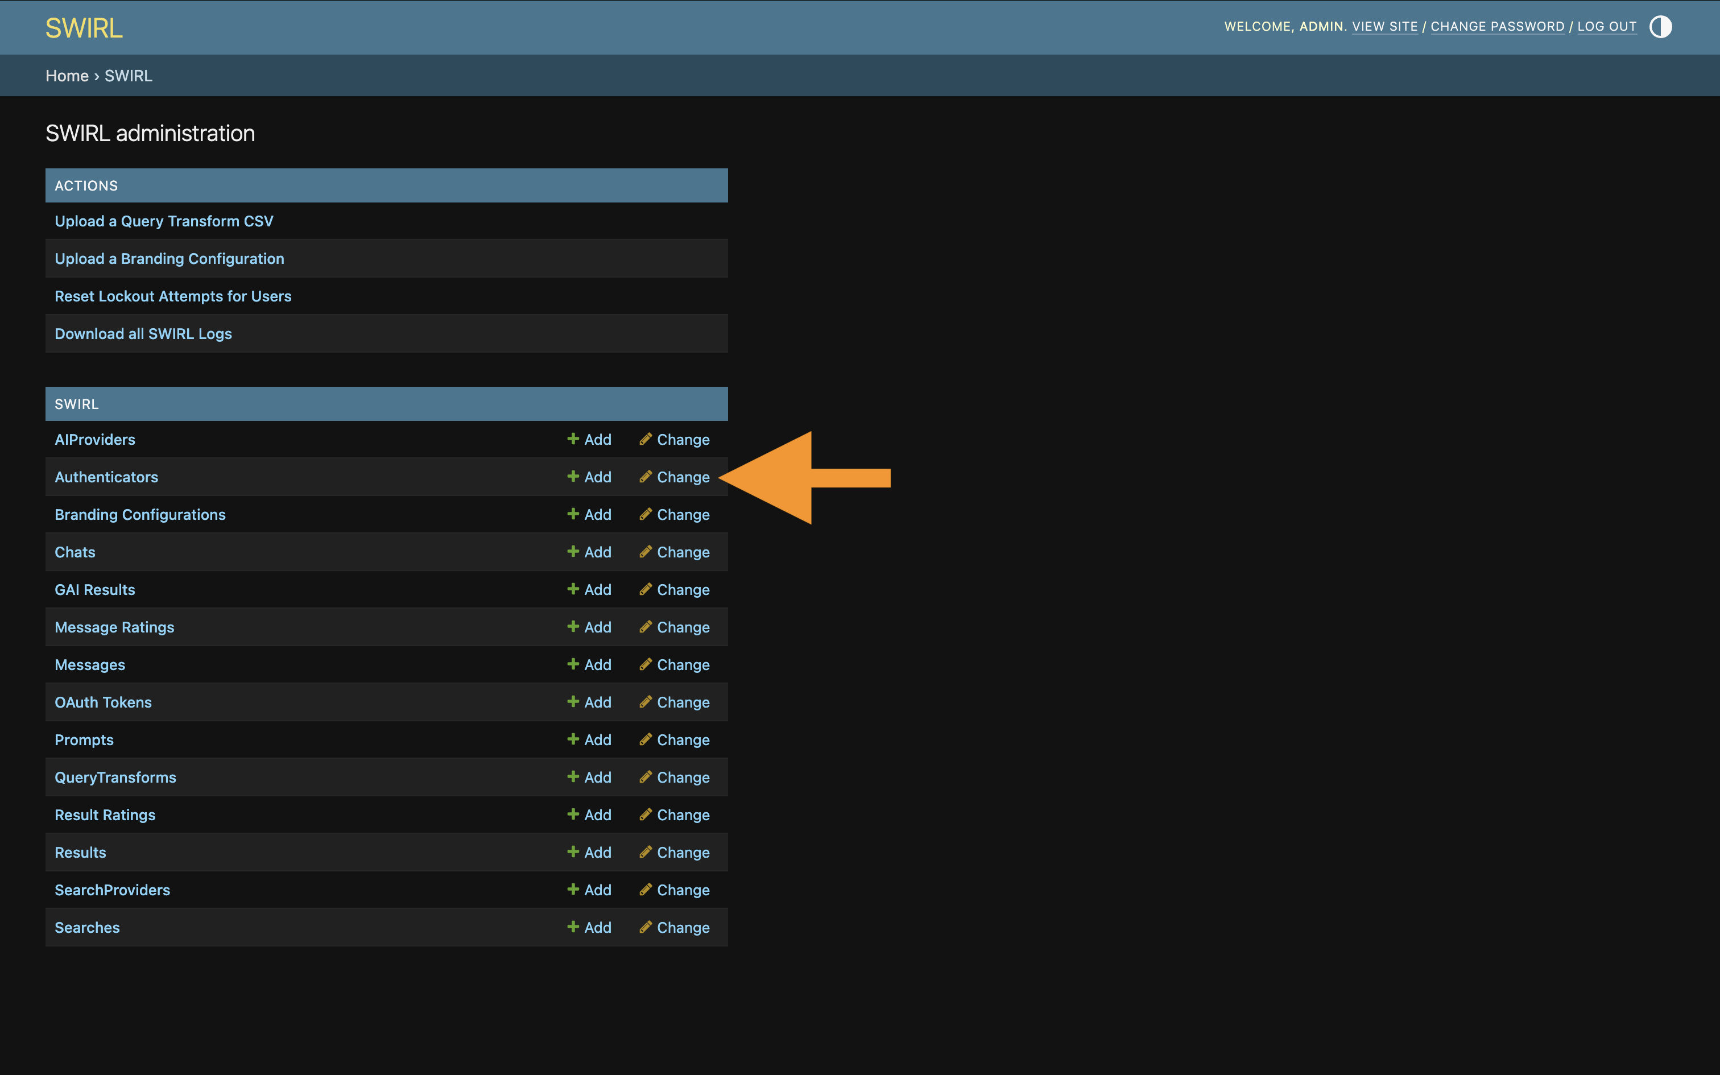This screenshot has width=1720, height=1075.
Task: Open Upload a Query Transform CSV
Action: 164,221
